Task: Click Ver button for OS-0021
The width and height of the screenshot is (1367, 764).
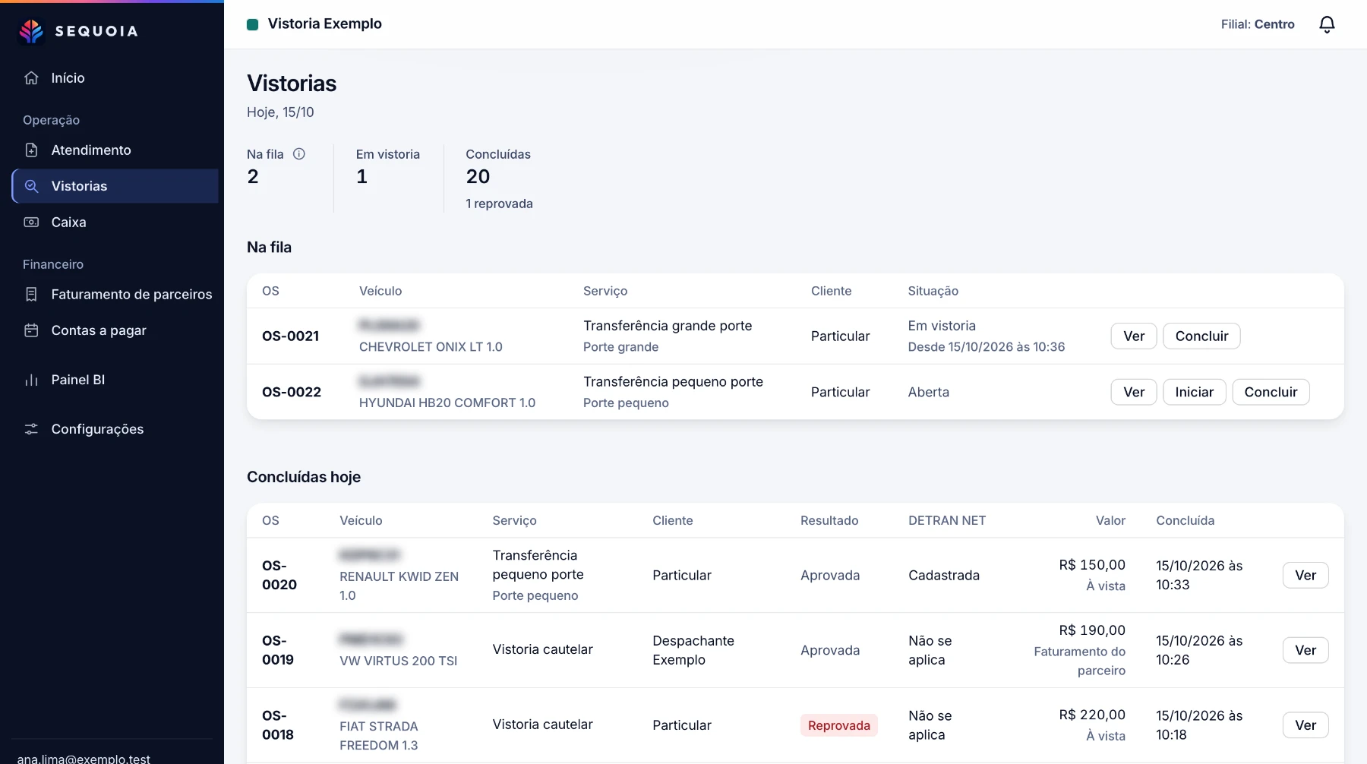Action: pos(1134,336)
